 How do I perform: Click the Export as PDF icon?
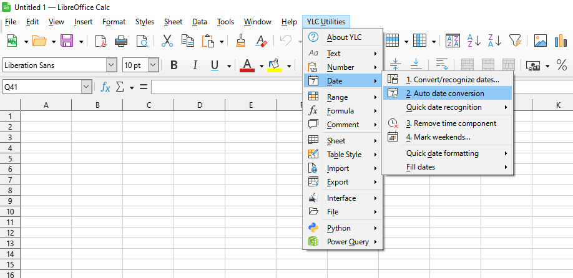point(100,41)
